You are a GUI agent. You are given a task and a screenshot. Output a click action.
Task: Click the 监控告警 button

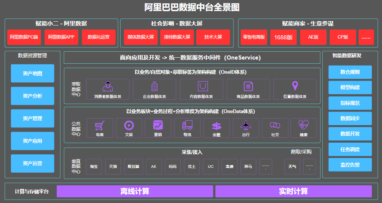(x=350, y=165)
